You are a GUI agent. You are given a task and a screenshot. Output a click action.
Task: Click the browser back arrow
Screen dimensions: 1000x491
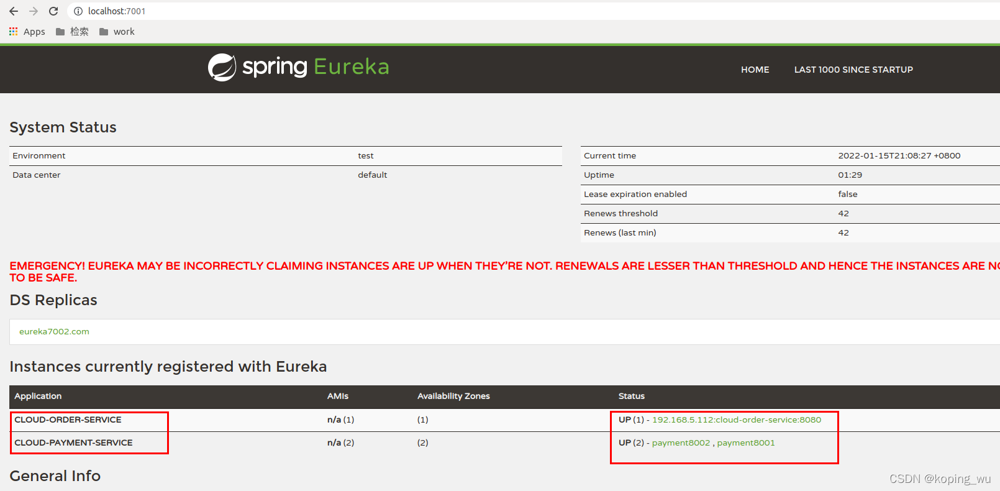[14, 11]
